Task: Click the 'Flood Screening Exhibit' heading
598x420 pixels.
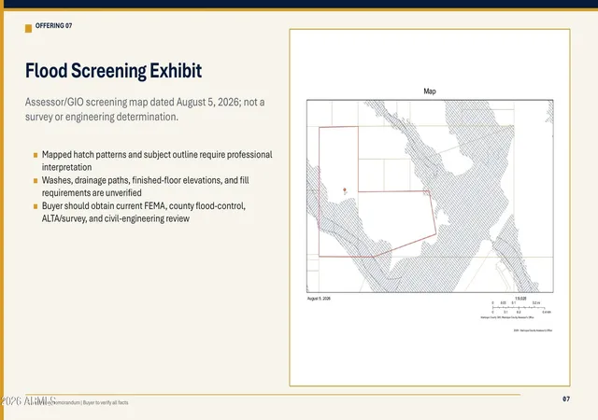Action: [113, 71]
